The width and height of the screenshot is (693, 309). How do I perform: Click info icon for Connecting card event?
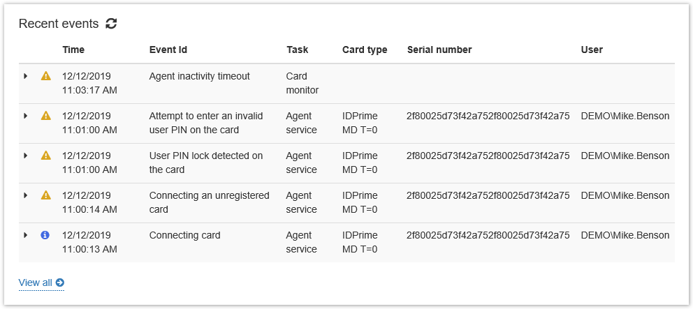coord(46,235)
